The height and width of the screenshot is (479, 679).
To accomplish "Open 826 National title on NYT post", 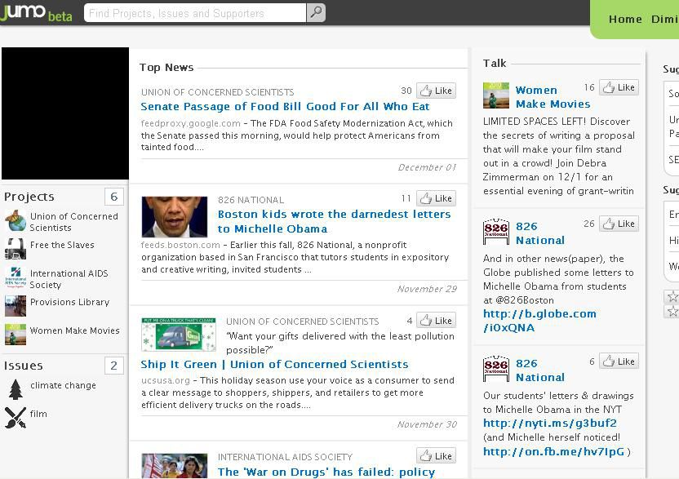I will [540, 370].
